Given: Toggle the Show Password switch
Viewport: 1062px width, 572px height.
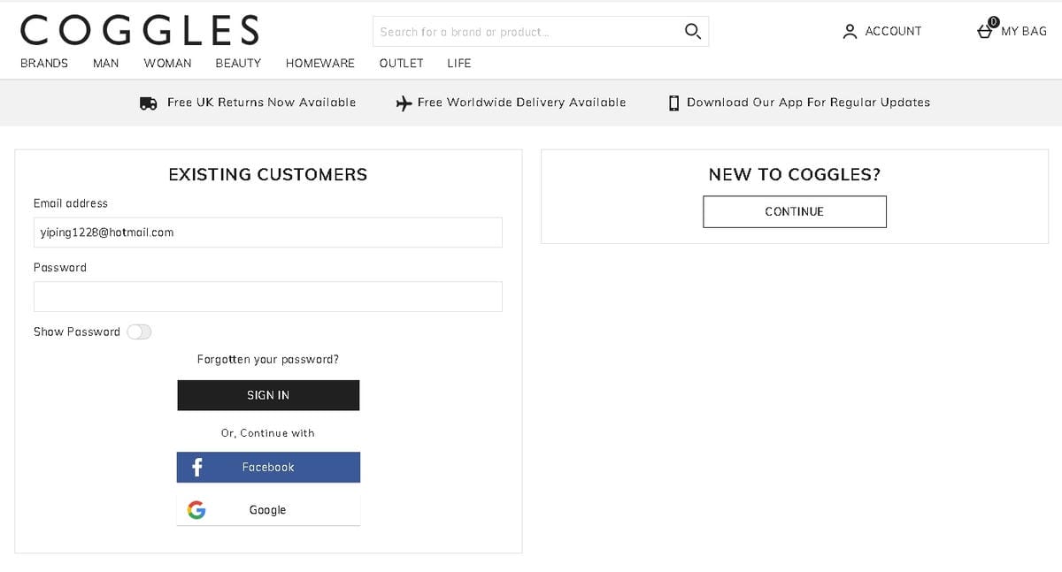Looking at the screenshot, I should coord(139,332).
